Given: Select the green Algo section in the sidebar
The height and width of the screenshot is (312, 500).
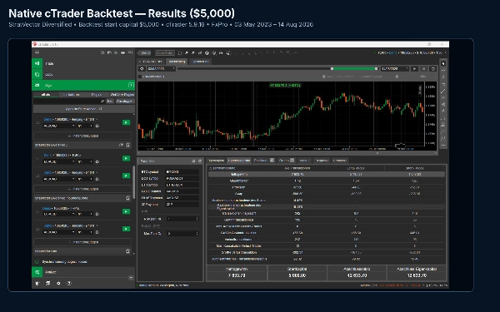Looking at the screenshot, I should [x=83, y=85].
